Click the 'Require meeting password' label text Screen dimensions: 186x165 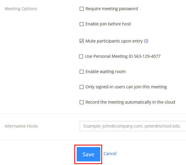point(111,9)
